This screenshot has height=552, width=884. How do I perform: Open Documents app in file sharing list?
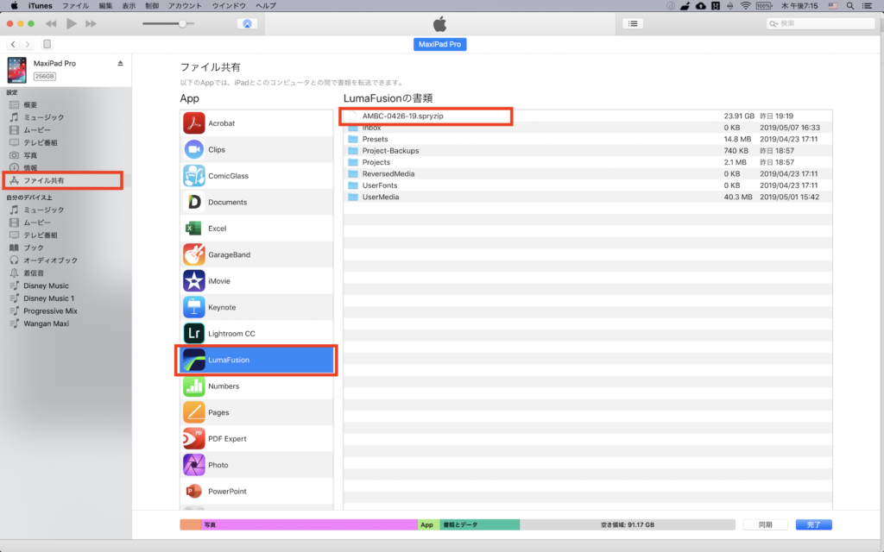pyautogui.click(x=256, y=202)
